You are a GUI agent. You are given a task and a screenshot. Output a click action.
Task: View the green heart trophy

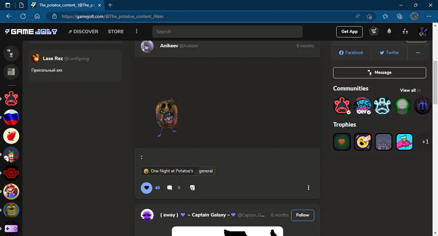342,142
